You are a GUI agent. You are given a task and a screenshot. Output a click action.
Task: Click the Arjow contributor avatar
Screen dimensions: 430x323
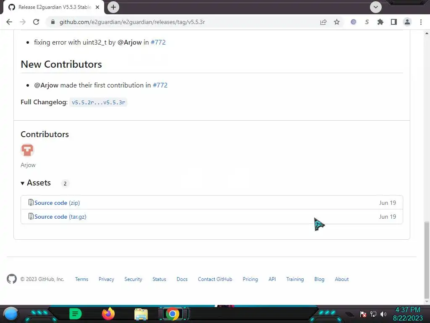click(27, 150)
